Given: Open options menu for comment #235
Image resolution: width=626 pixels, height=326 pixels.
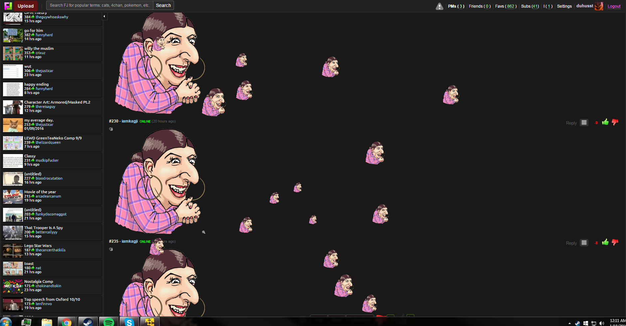Looking at the screenshot, I should click(x=584, y=243).
